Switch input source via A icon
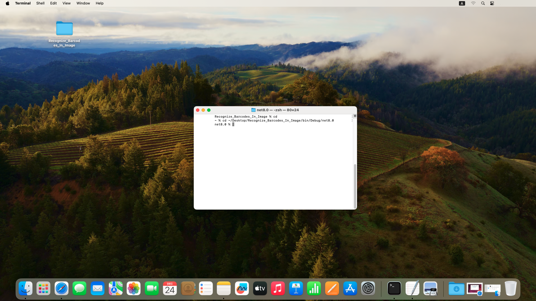Screen dimensions: 536x301 tap(462, 3)
